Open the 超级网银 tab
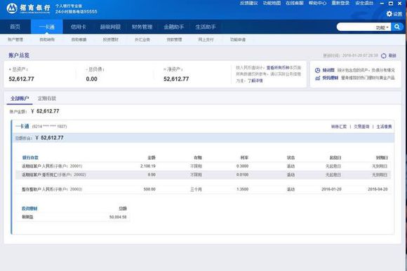The width and height of the screenshot is (407, 271). (x=110, y=27)
